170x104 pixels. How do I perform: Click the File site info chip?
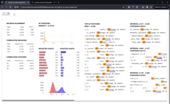pos(16,7)
